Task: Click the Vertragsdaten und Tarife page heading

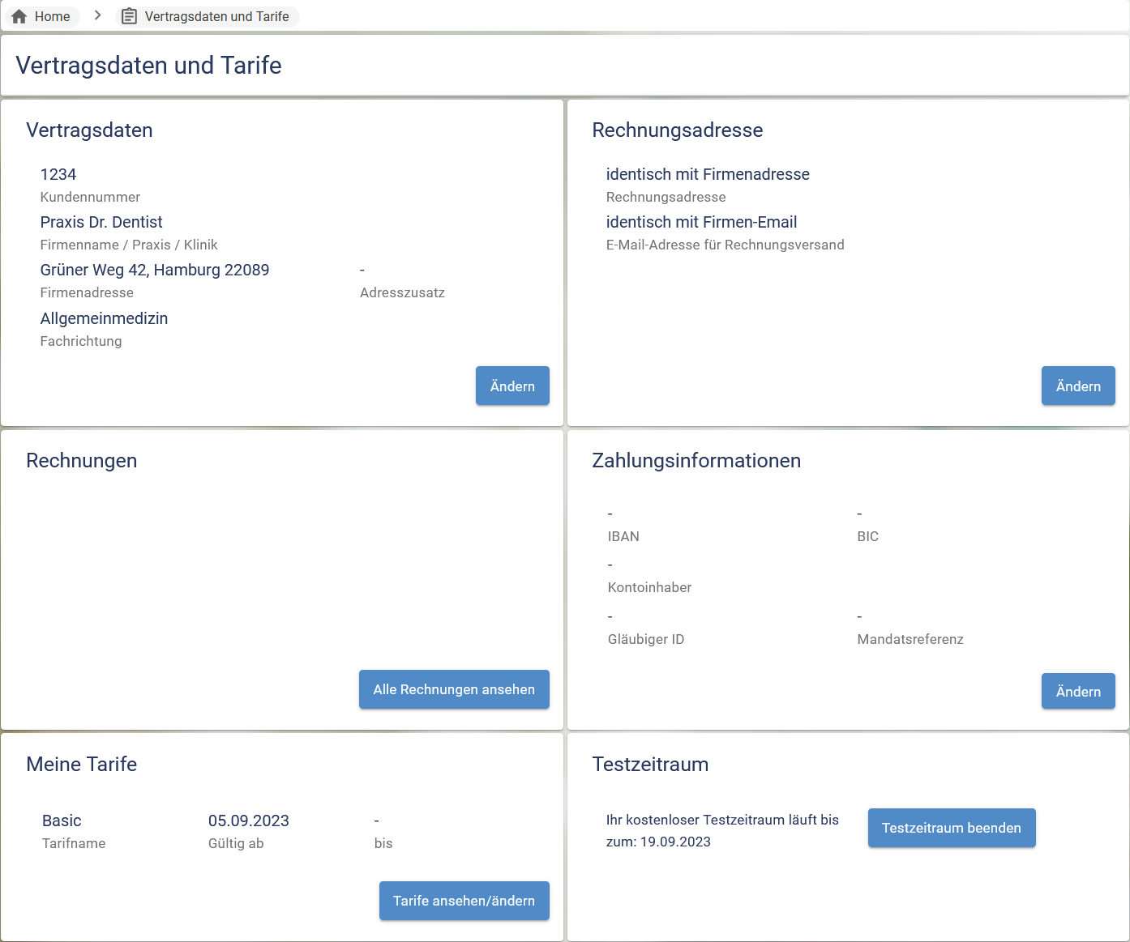Action: pos(149,66)
